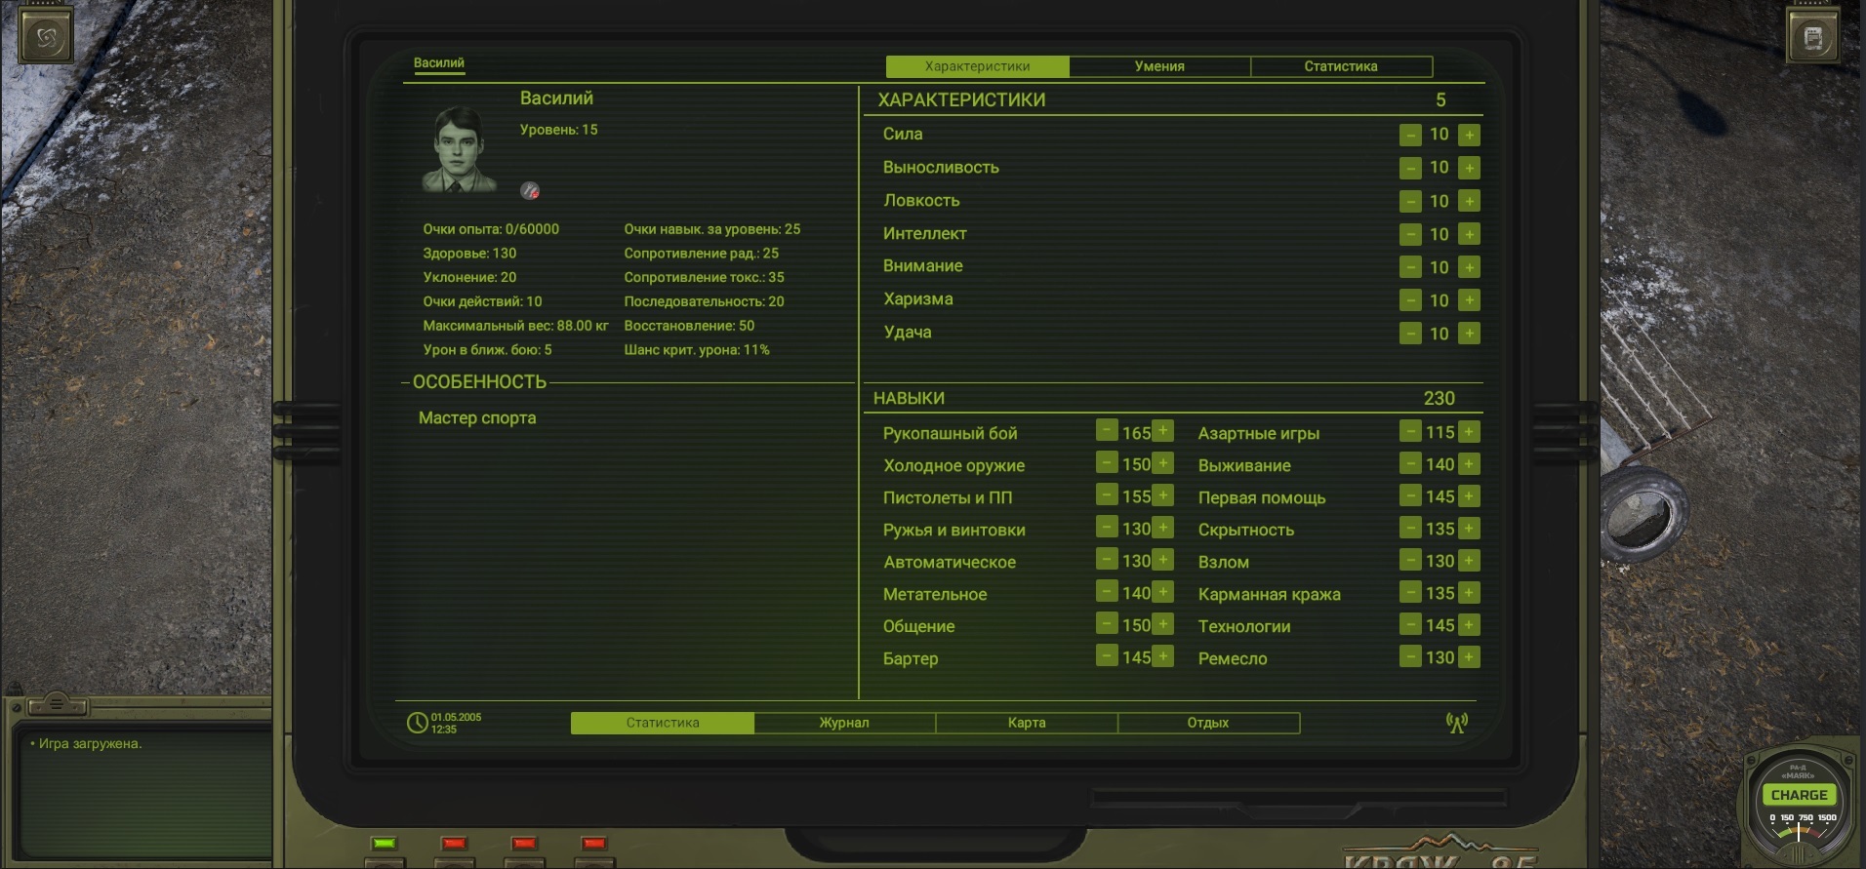Decrease Ружья и винтовки skill
The width and height of the screenshot is (1866, 869).
tap(1107, 528)
